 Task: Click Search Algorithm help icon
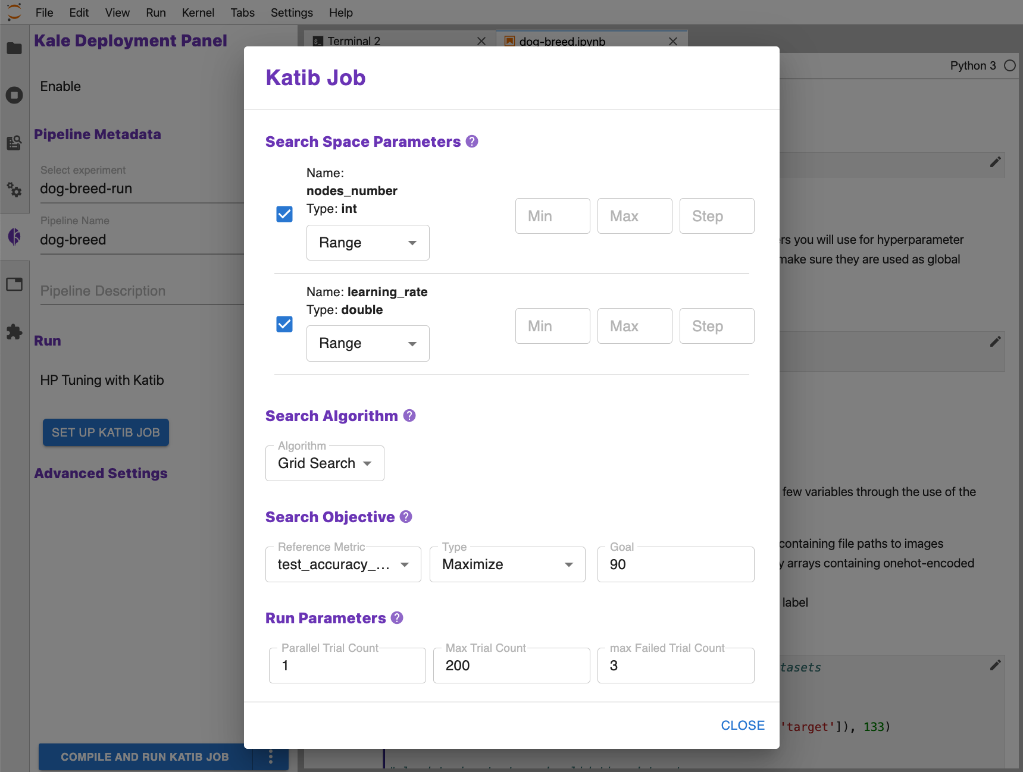pos(409,416)
